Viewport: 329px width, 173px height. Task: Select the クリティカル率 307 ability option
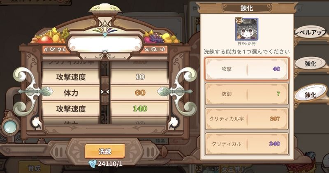coord(246,119)
